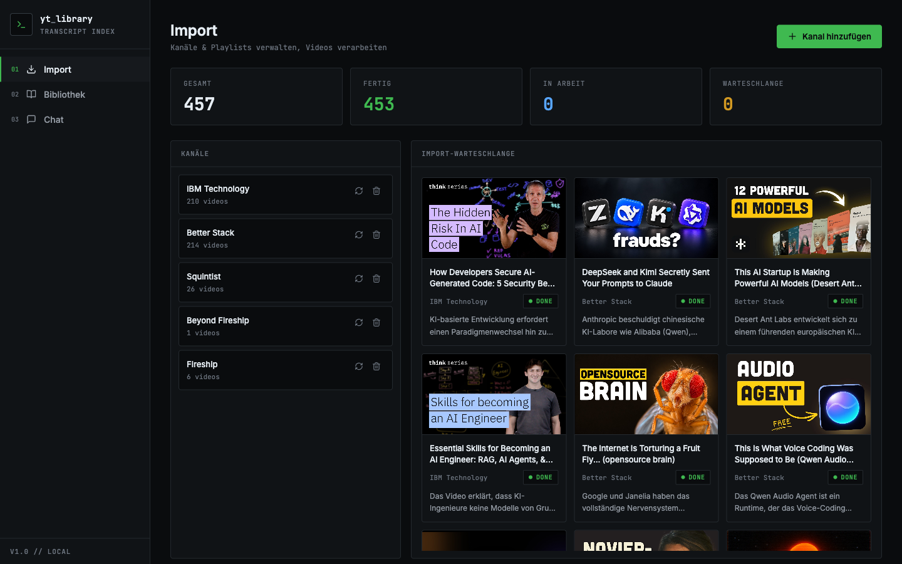Open video title DeepSeek and Kimi Secretly Sent

(x=646, y=278)
